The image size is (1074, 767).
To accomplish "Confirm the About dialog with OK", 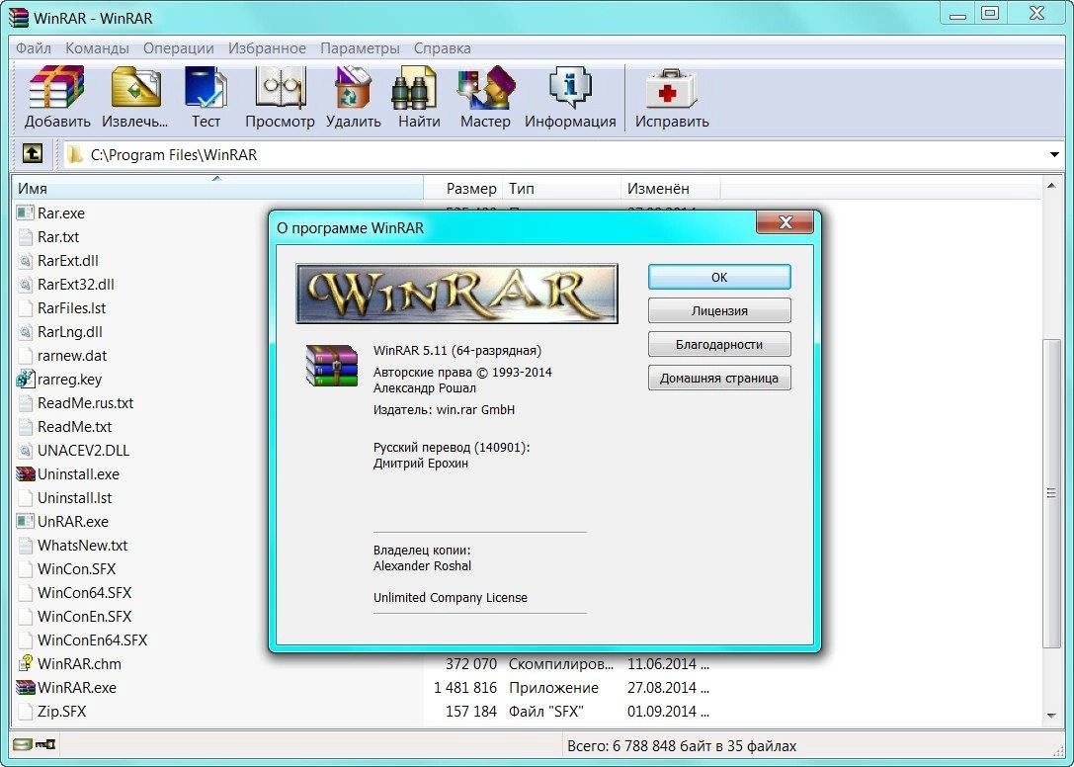I will 719,277.
